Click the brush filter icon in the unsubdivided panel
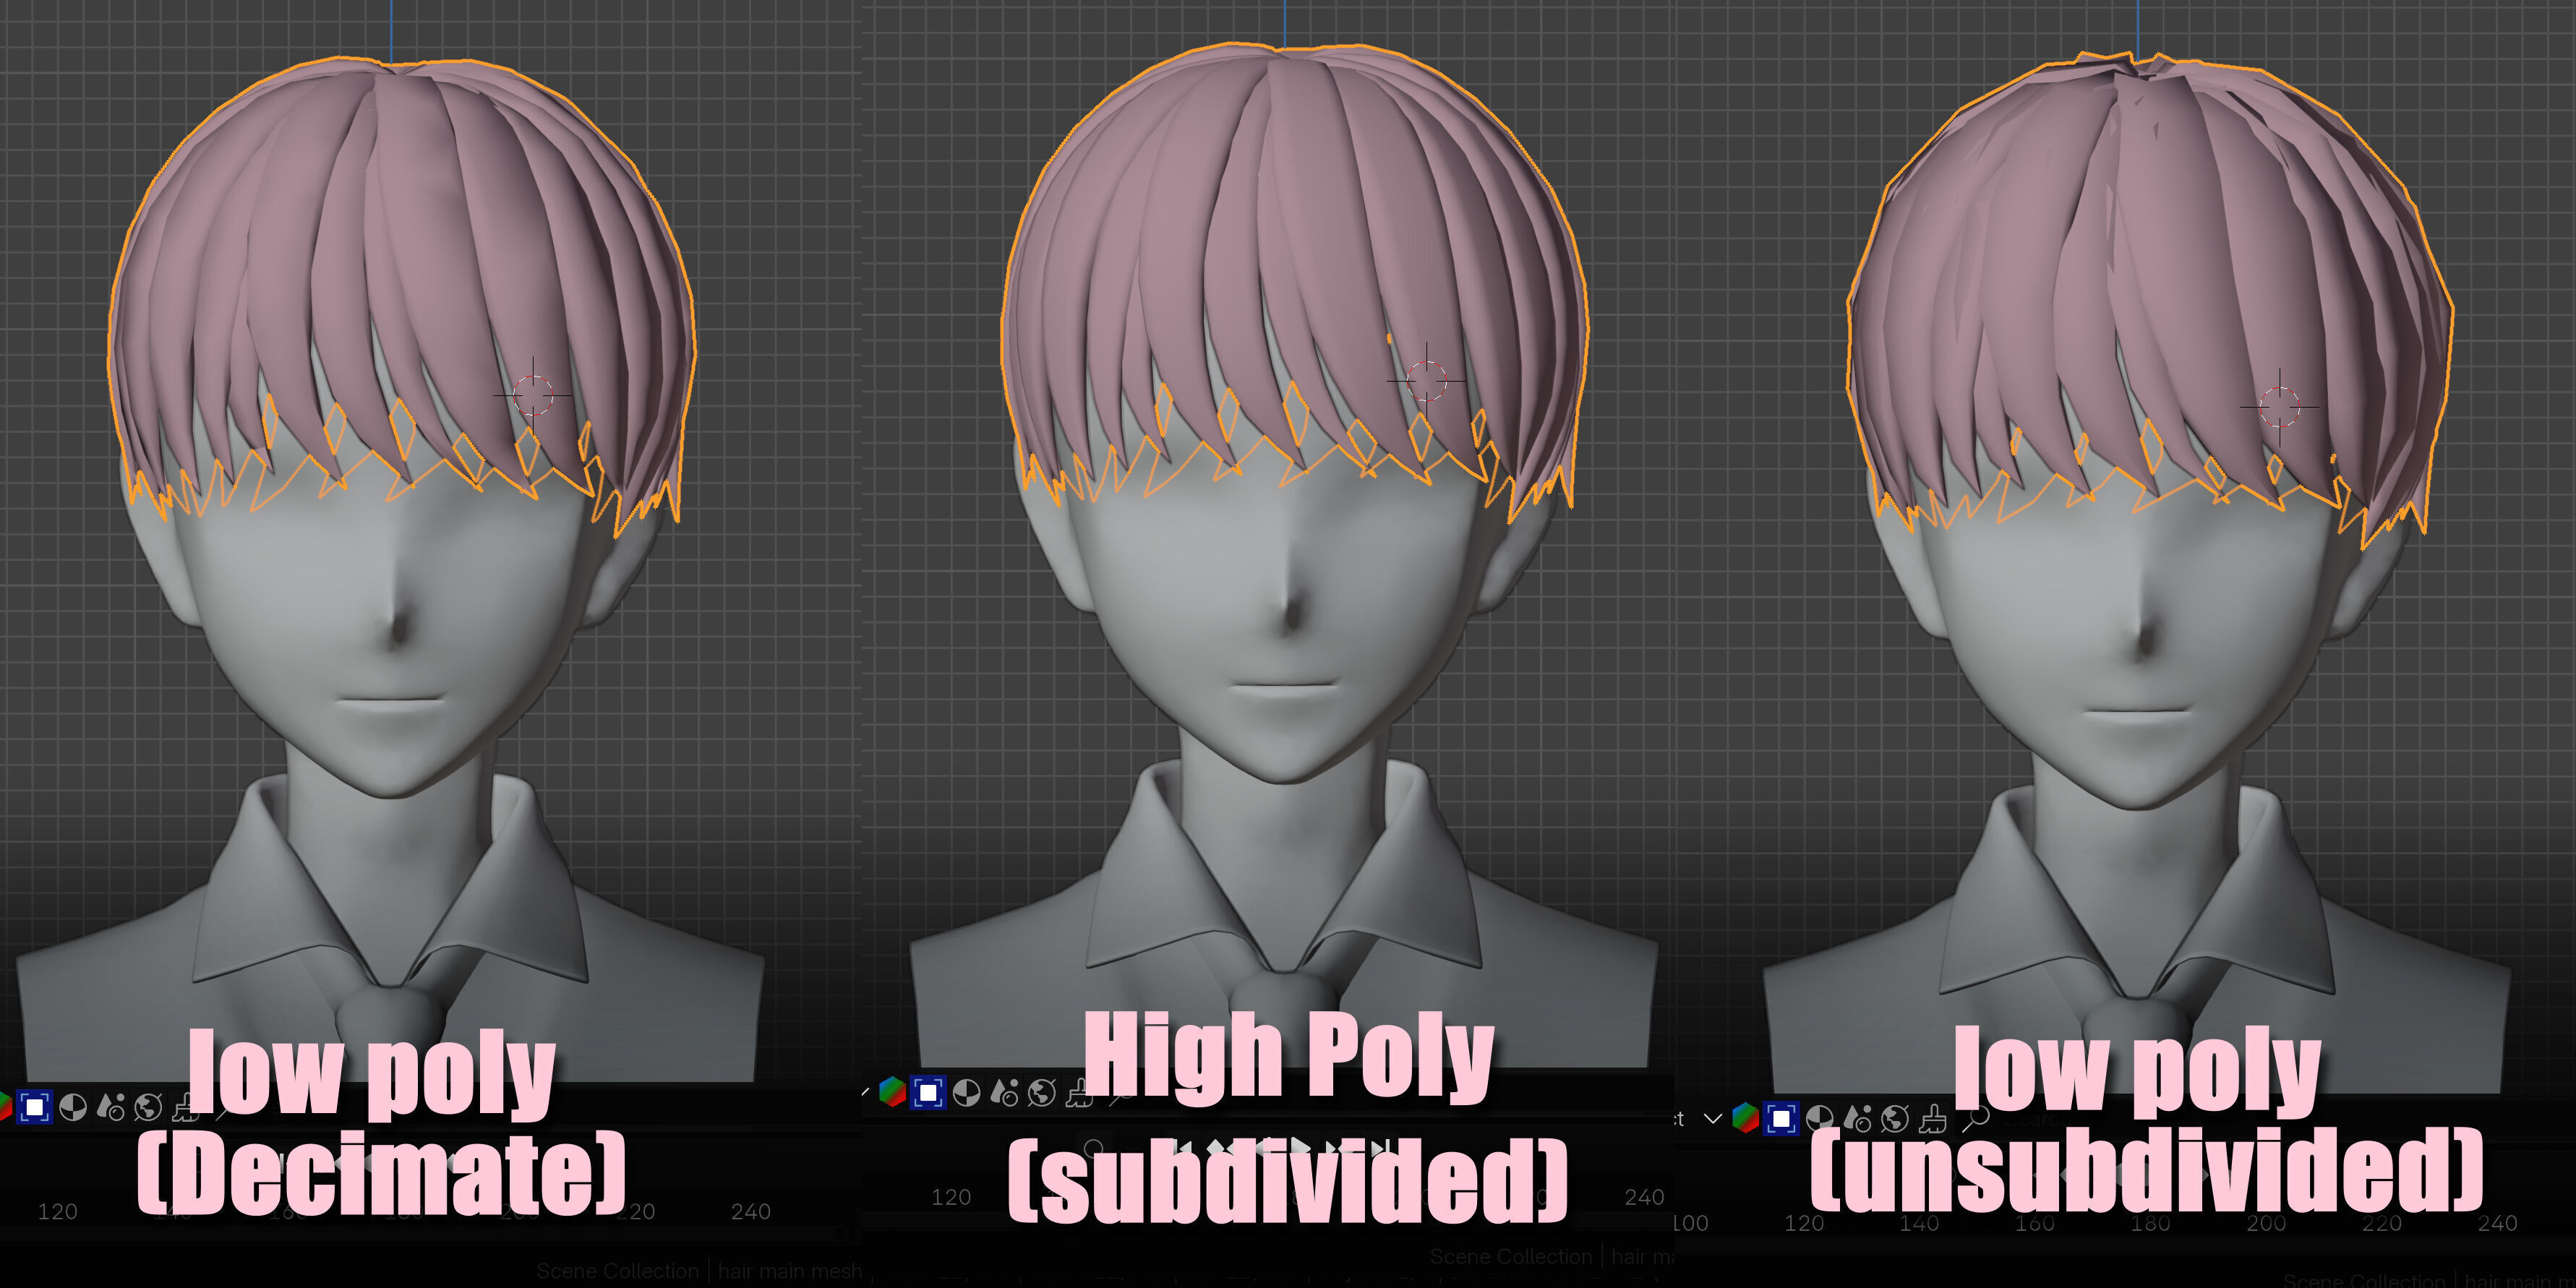Screen dimensions: 2576x1288 [1933, 1118]
